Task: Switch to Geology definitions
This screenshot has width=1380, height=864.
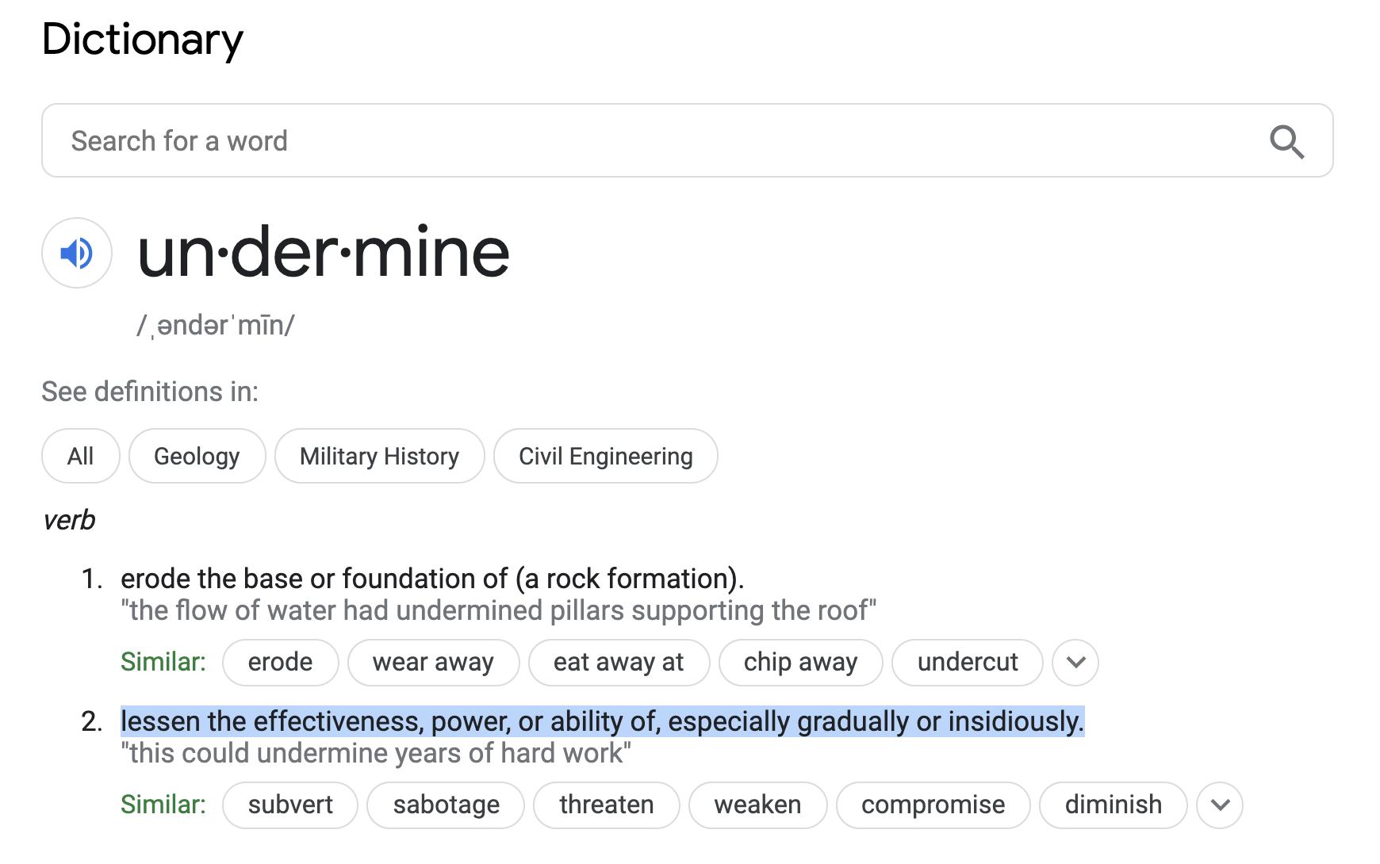Action: point(197,456)
